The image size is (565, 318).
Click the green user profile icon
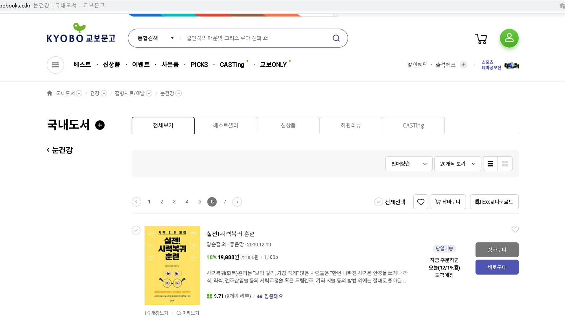tap(509, 38)
